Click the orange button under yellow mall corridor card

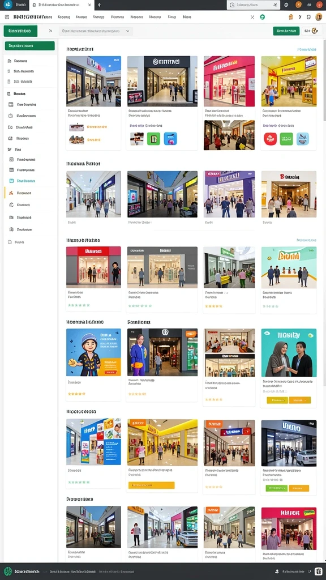(151, 485)
